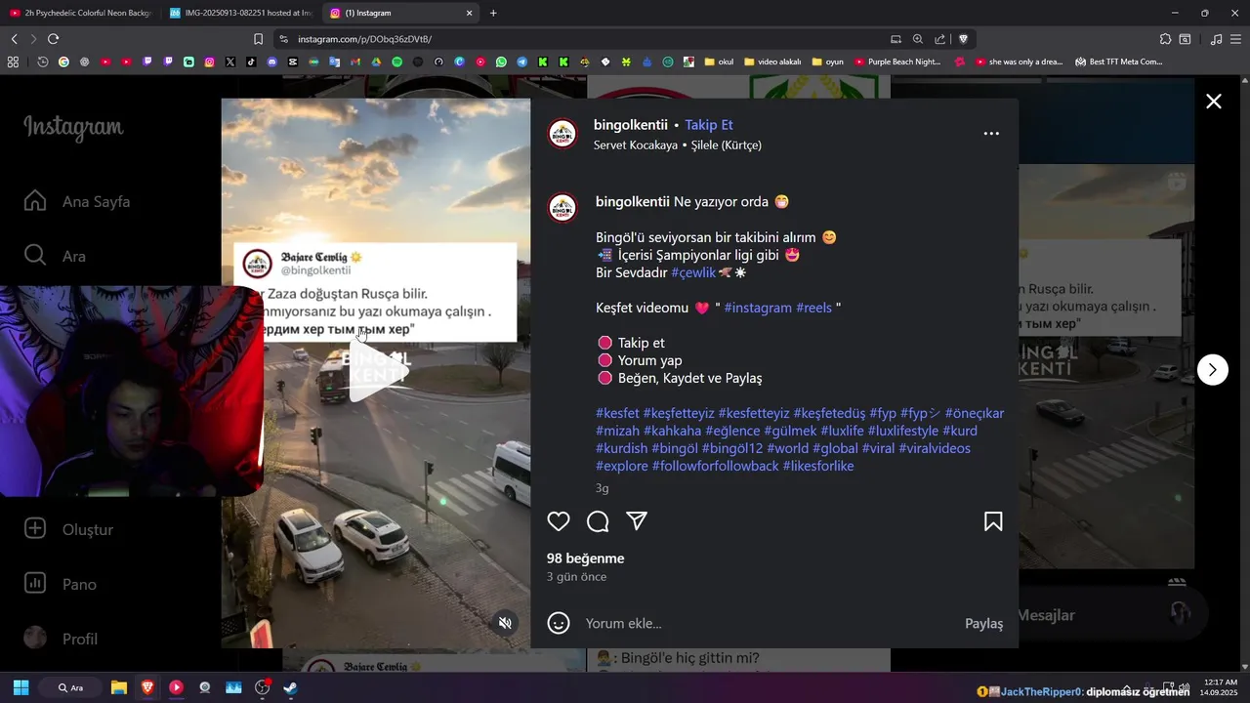This screenshot has width=1250, height=703.
Task: Open browser extensions puzzle icon
Action: pyautogui.click(x=1165, y=39)
